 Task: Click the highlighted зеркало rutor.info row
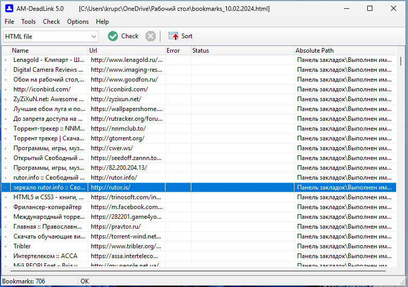click(199, 187)
